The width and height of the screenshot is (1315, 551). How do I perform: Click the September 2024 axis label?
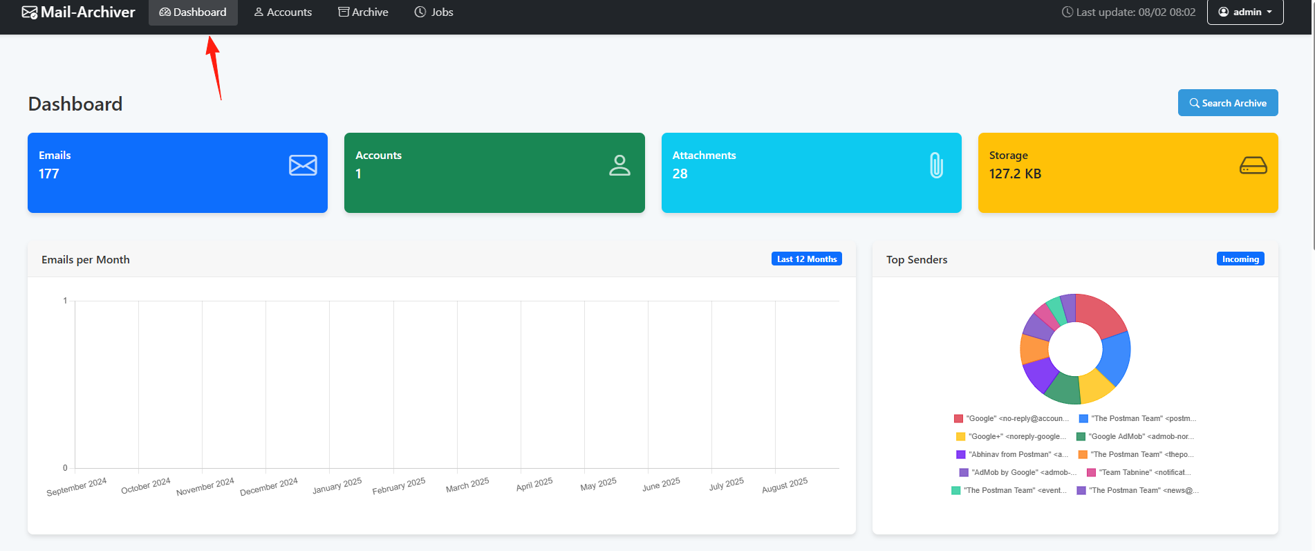click(77, 487)
